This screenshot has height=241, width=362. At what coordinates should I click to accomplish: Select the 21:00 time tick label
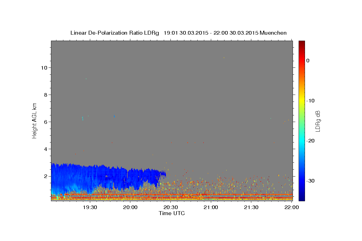(211, 207)
